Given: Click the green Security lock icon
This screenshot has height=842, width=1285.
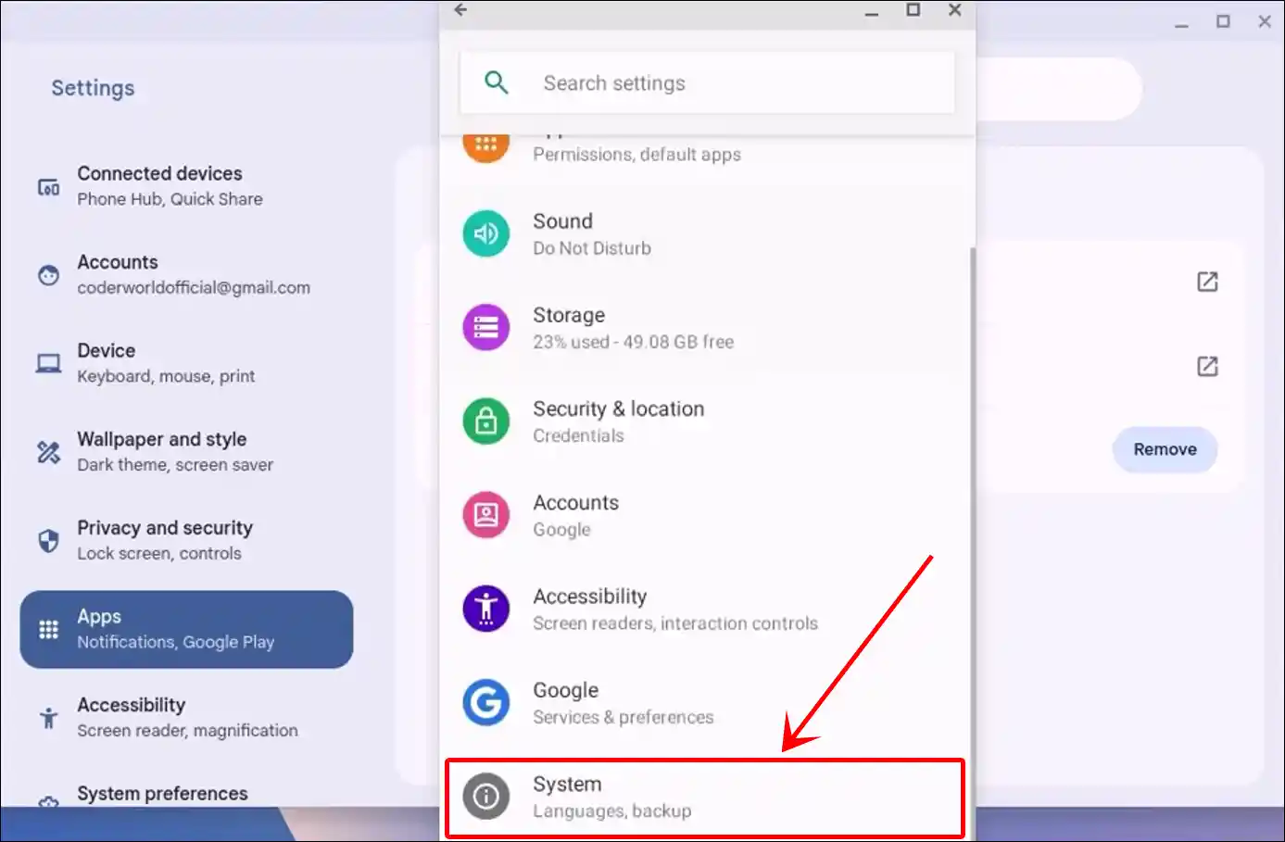Looking at the screenshot, I should pos(486,421).
